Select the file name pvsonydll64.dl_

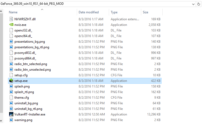tap(25, 58)
